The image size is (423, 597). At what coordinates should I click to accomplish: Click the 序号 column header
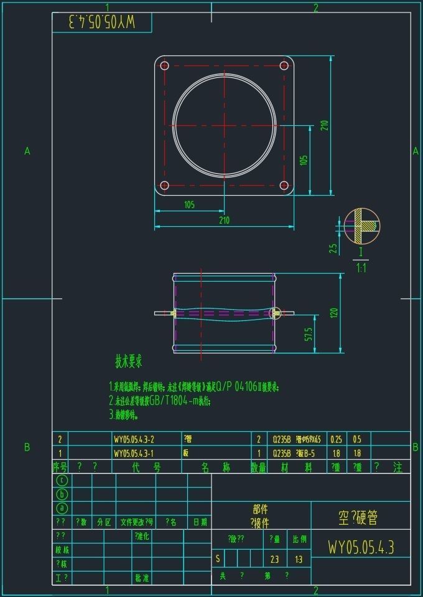[60, 467]
